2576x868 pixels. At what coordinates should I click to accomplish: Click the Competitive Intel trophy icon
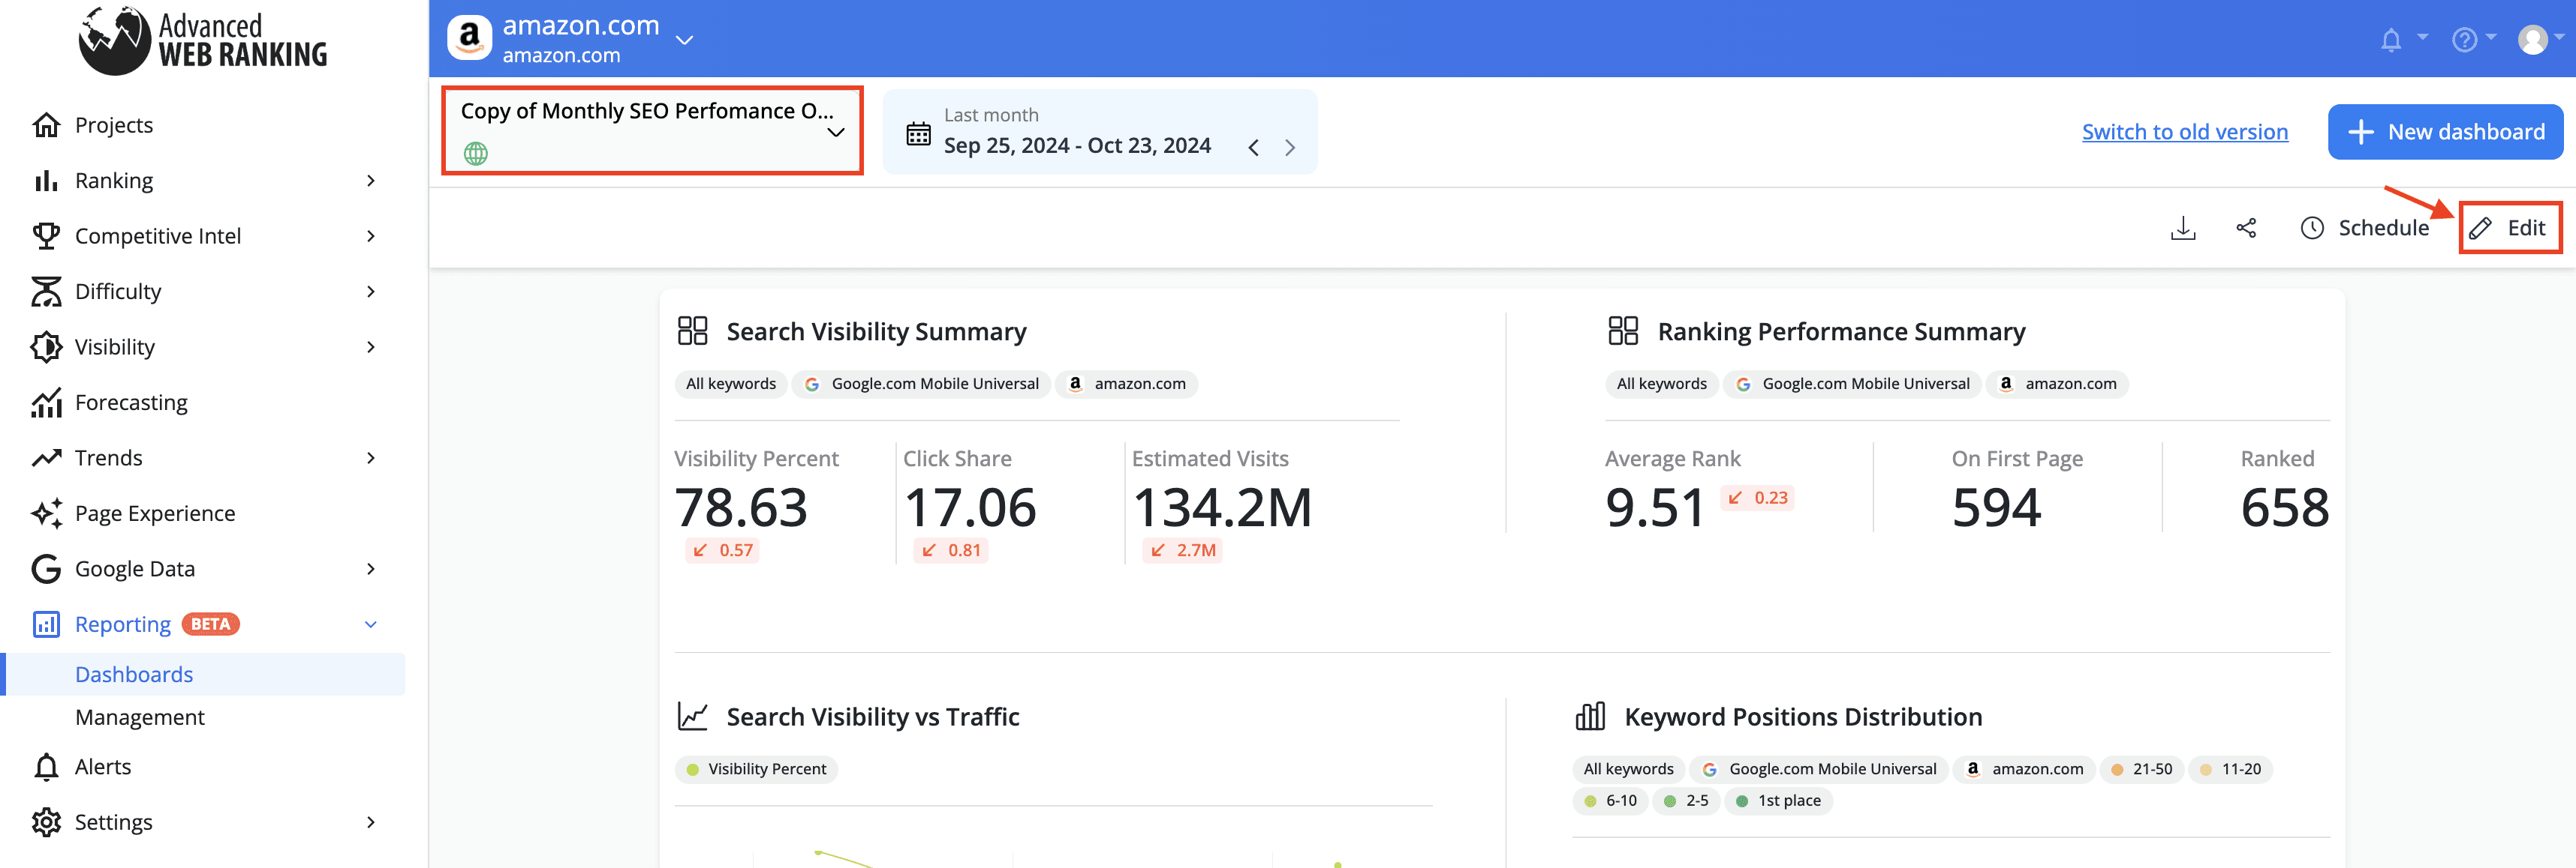[x=46, y=235]
